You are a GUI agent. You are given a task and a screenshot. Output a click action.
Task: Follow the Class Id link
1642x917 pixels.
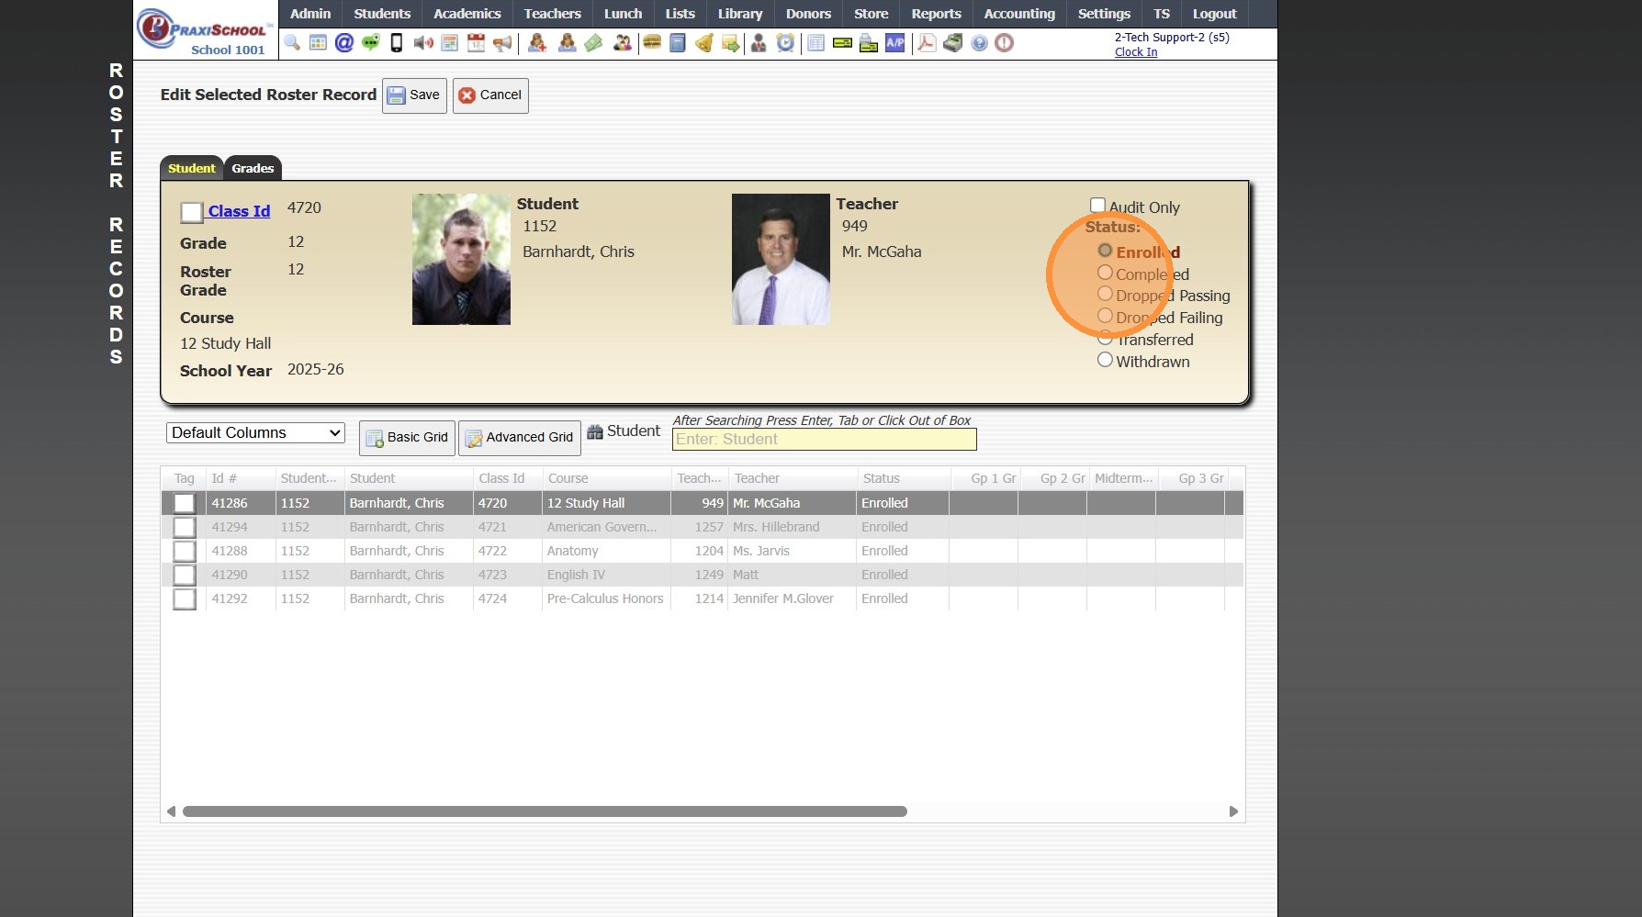pyautogui.click(x=239, y=211)
